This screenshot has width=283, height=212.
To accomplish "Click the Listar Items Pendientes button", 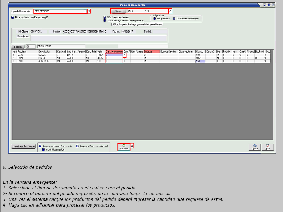I will 24,147.
